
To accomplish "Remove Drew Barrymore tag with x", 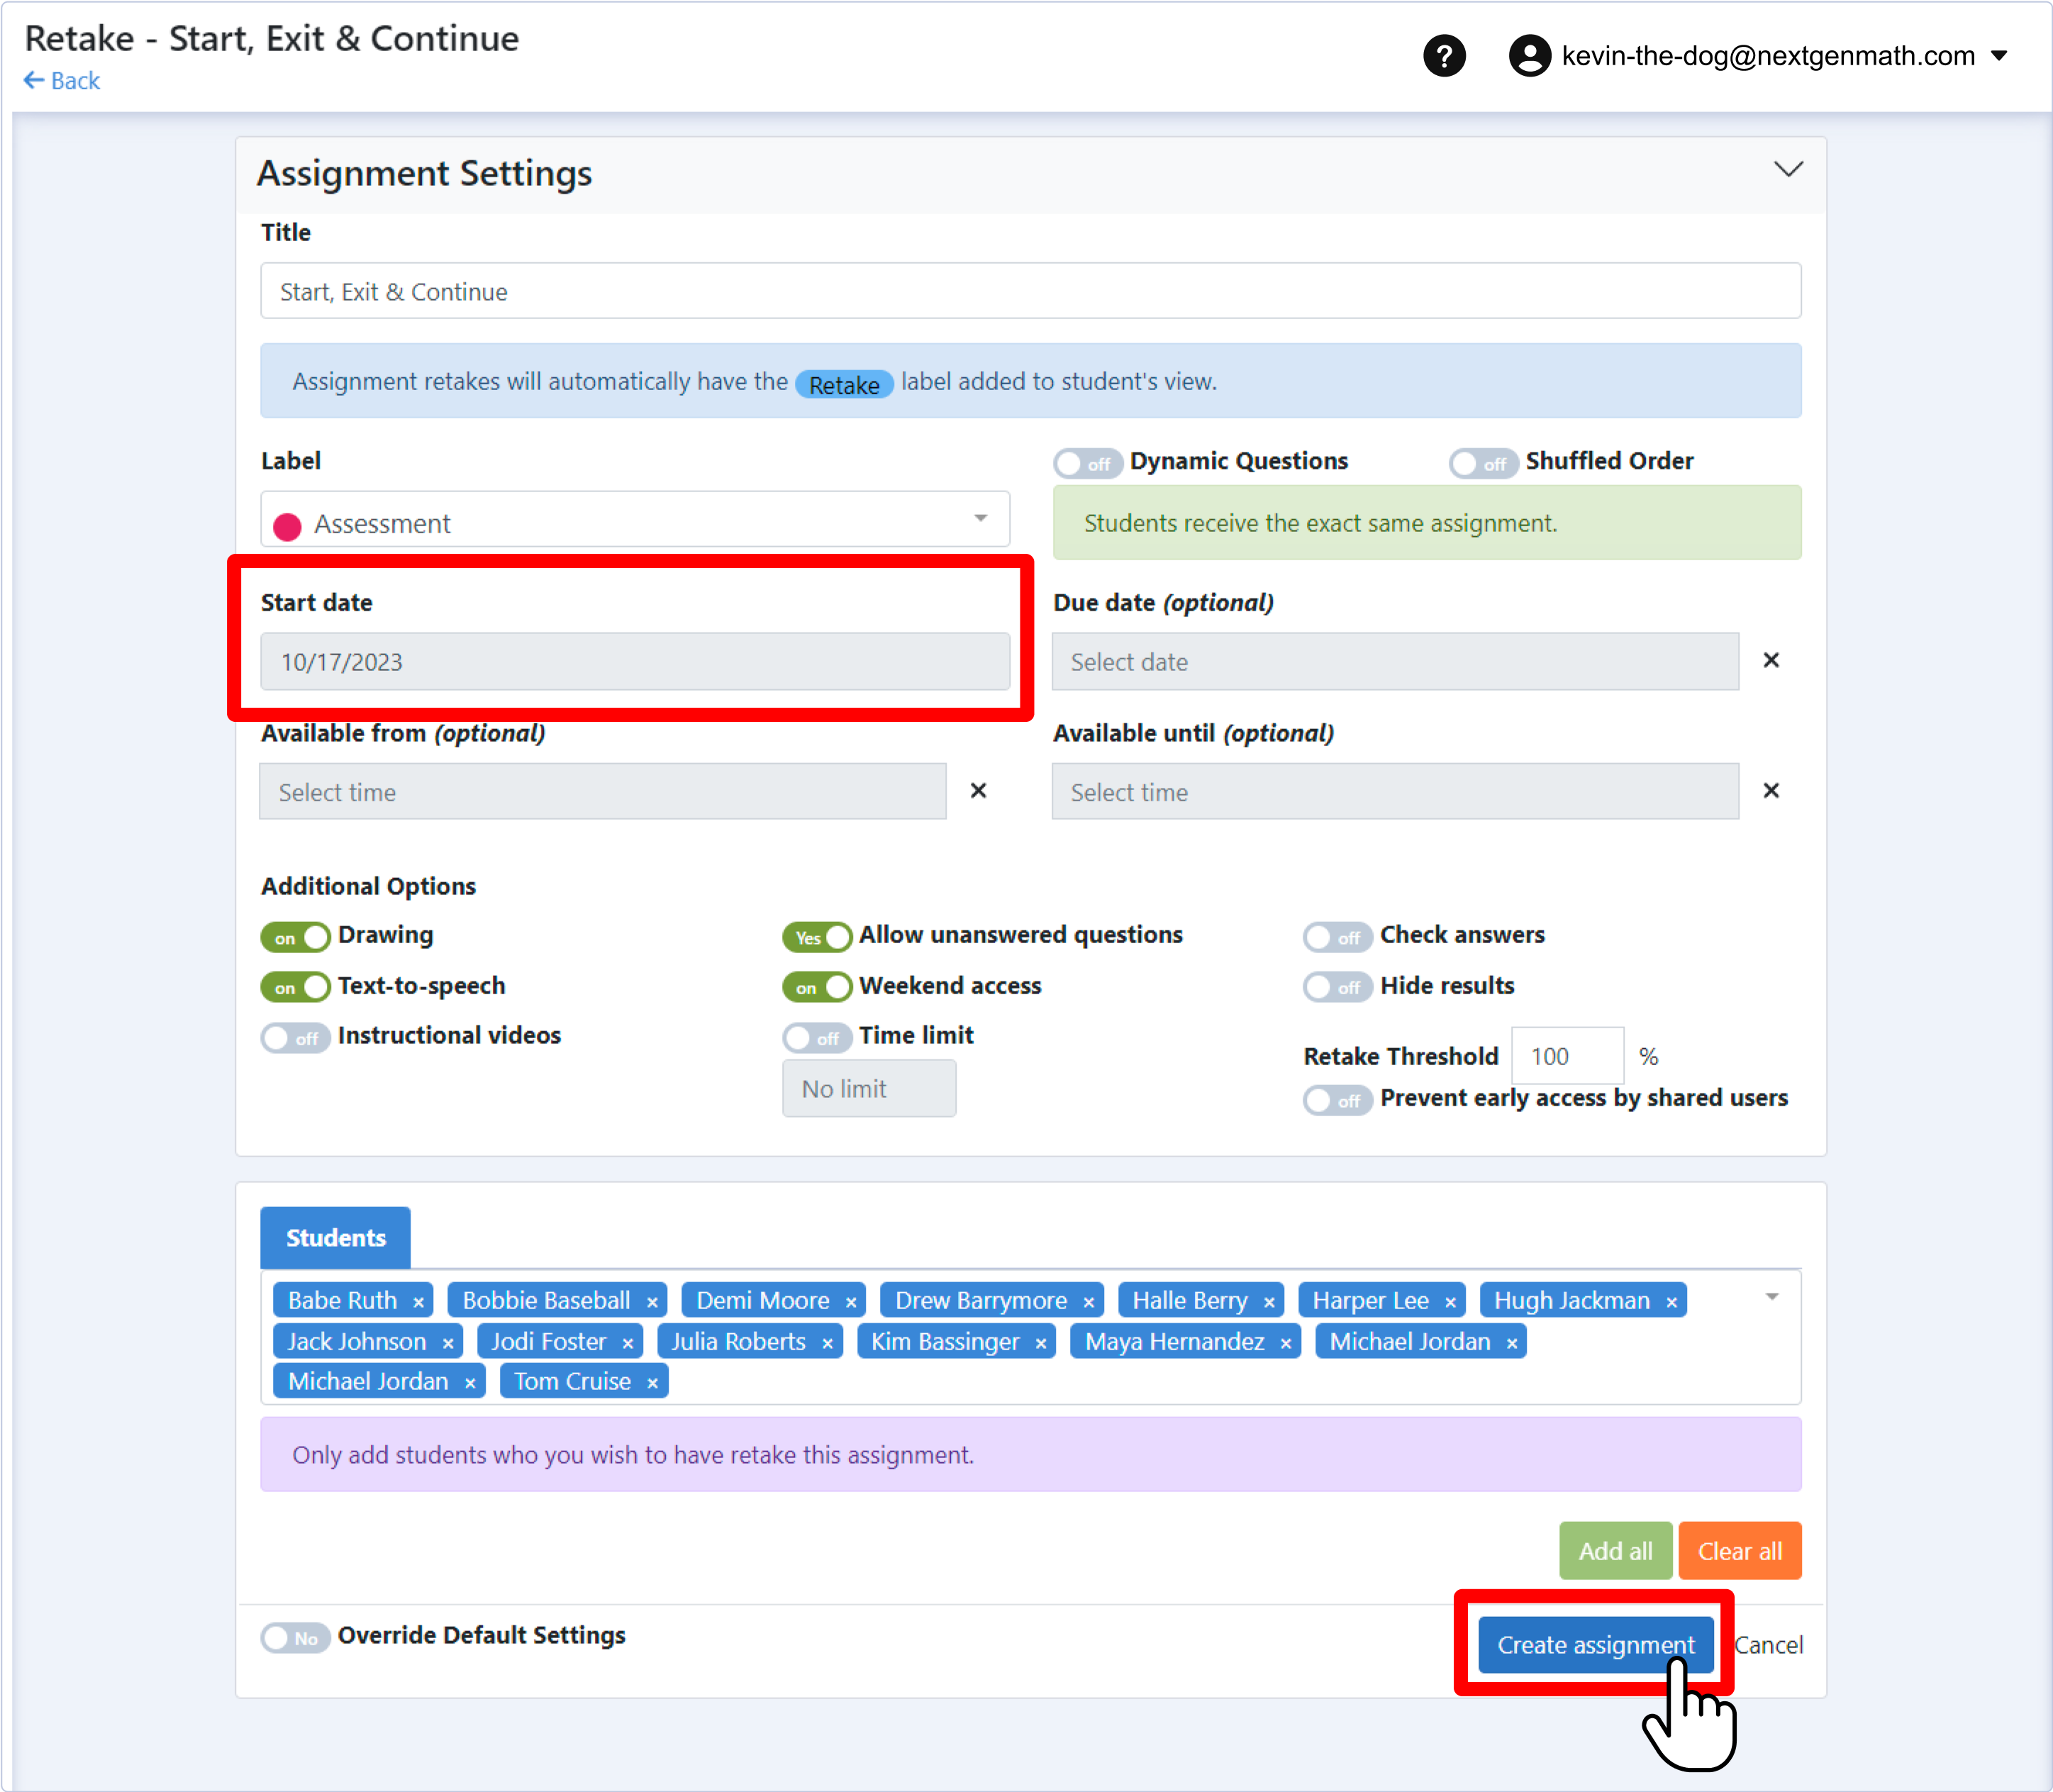I will coord(1089,1302).
